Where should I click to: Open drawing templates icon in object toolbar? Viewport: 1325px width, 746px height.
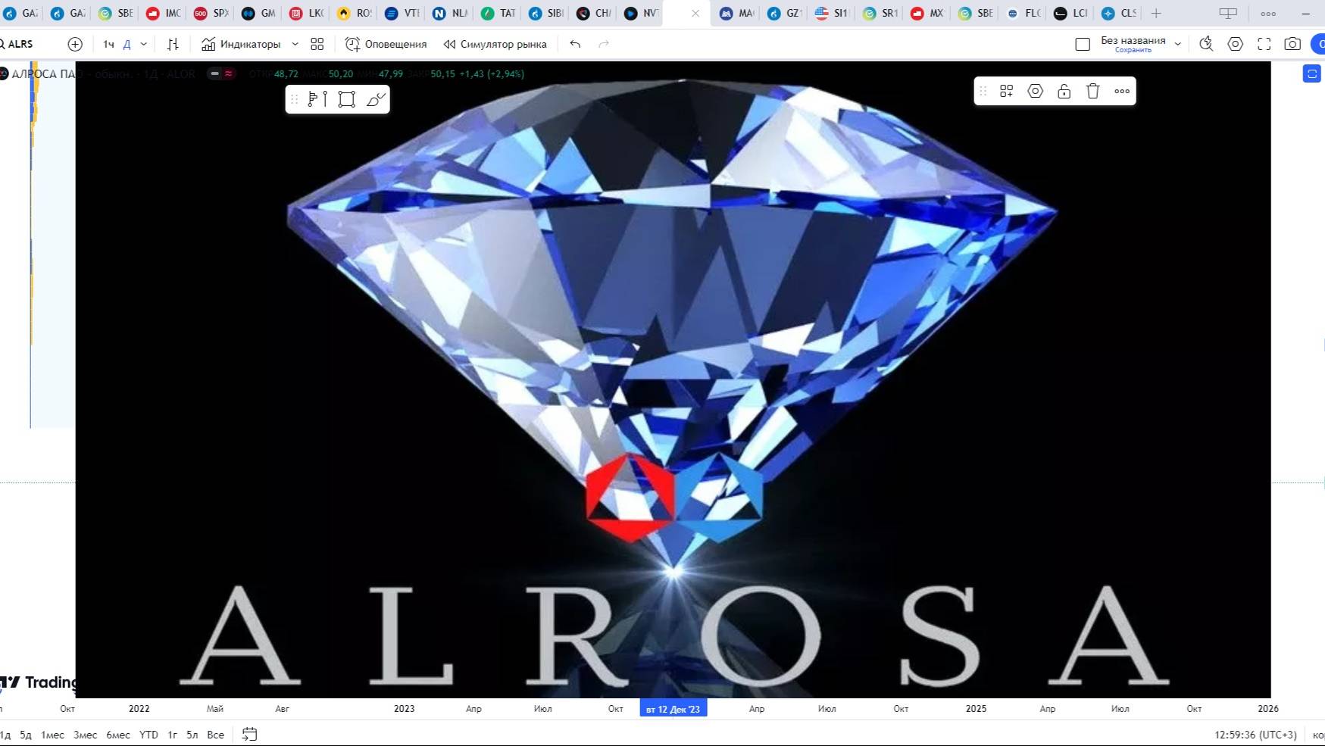1006,91
